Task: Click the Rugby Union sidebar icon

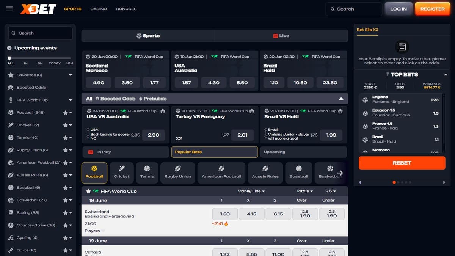Action: (x=11, y=150)
